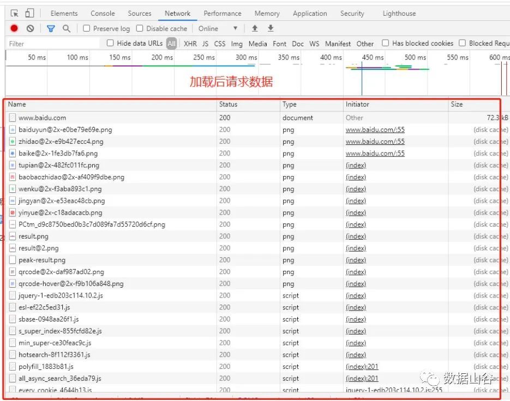Image resolution: width=510 pixels, height=401 pixels.
Task: Sort by the Type column header
Action: point(289,104)
